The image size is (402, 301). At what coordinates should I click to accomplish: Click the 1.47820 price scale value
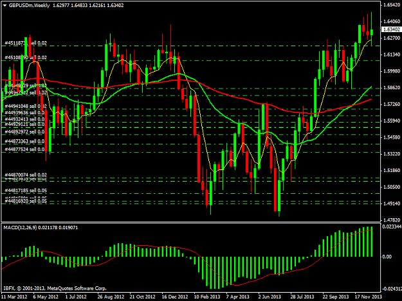coord(391,220)
